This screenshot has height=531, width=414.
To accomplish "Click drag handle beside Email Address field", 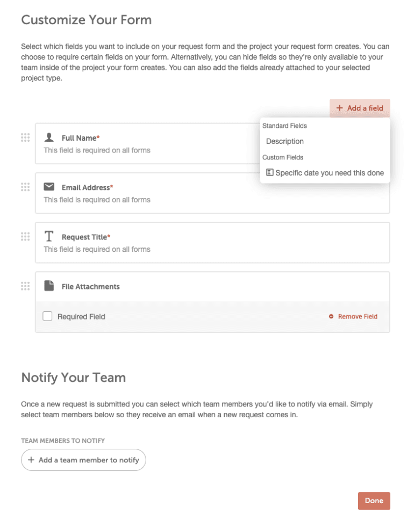I will point(25,187).
